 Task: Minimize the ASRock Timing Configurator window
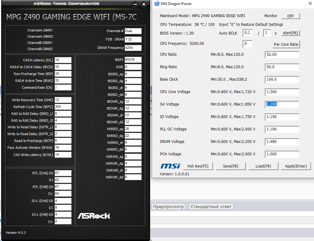pos(135,4)
